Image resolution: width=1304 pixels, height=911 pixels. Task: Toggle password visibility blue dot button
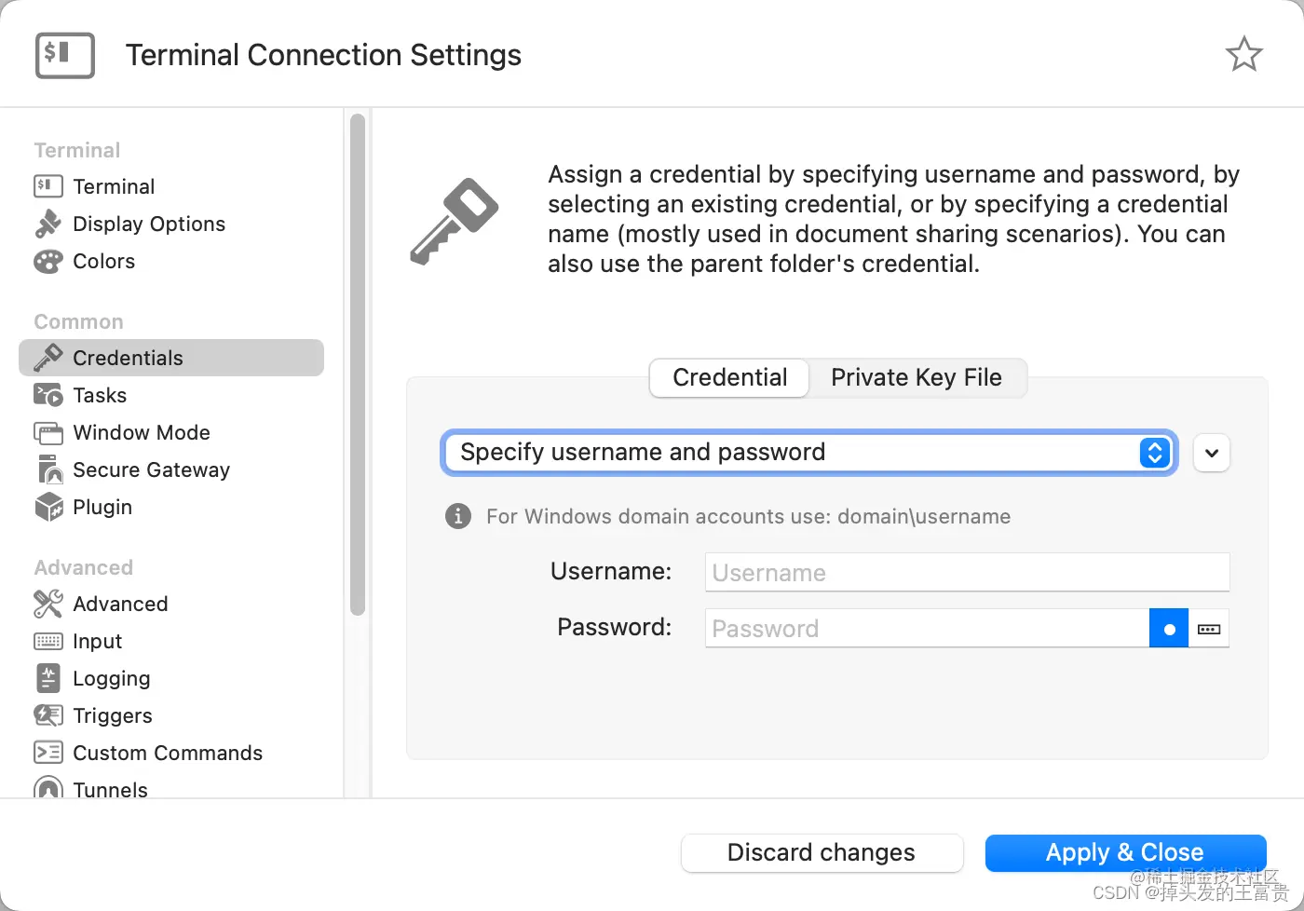[x=1169, y=629]
